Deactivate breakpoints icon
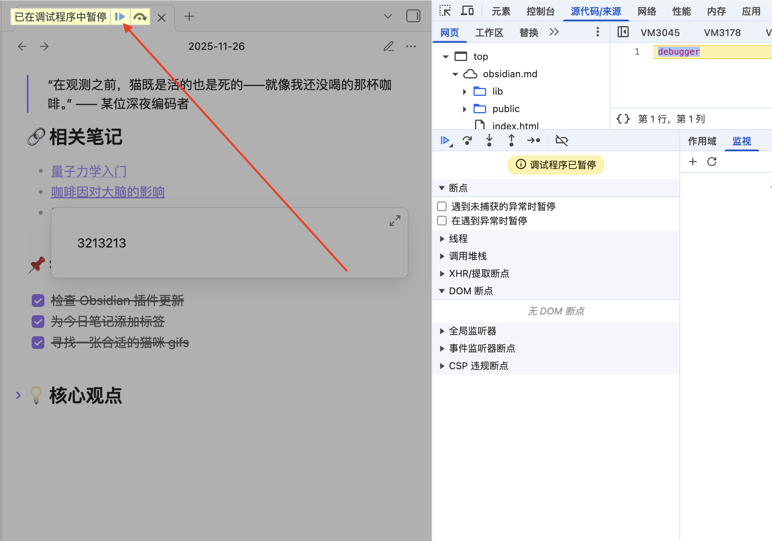 click(562, 141)
